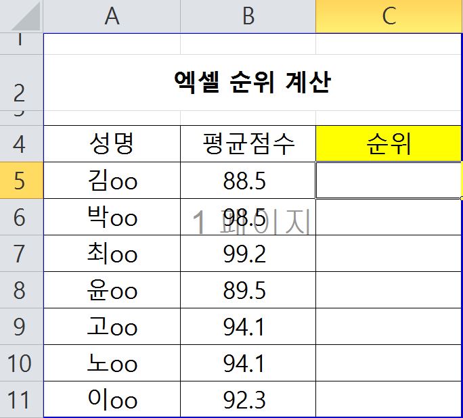Image resolution: width=463 pixels, height=418 pixels.
Task: Select row 4 header
Action: [22, 143]
